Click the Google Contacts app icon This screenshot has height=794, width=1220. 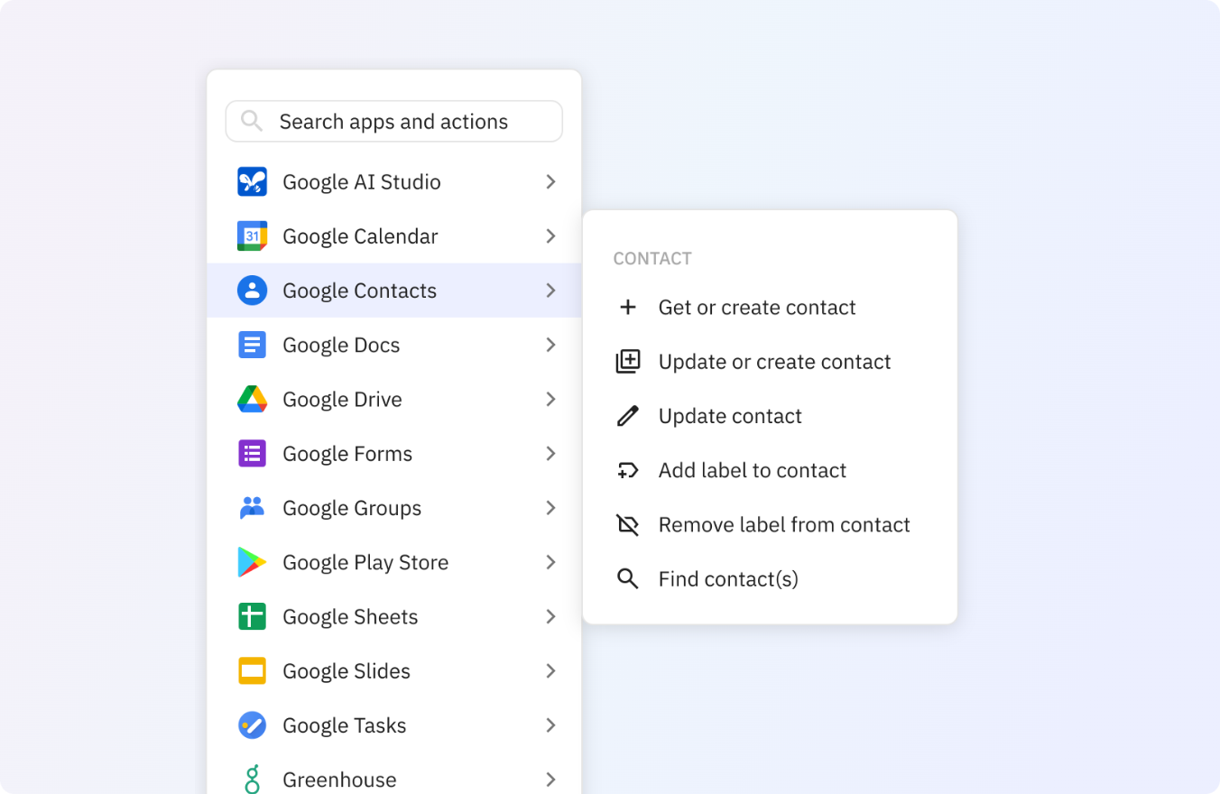click(x=252, y=291)
